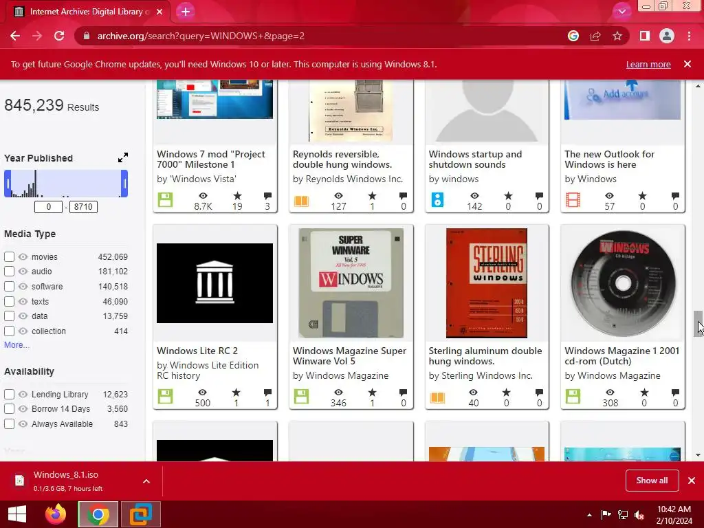Click Sterling aluminum windows red cover thumbnail
704x528 pixels.
[487, 283]
